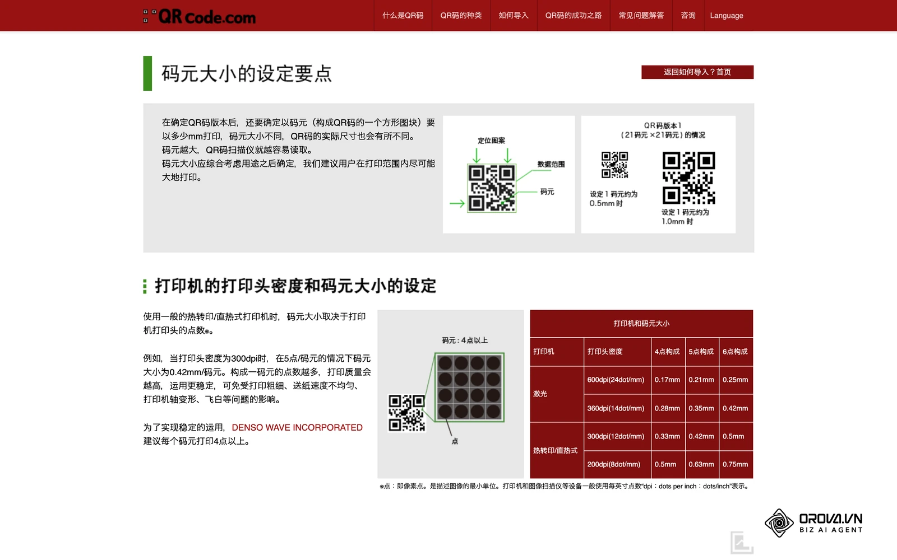Screen dimensions: 897x560
Task: Click the 定位图案 QR diagram image
Action: tap(508, 174)
